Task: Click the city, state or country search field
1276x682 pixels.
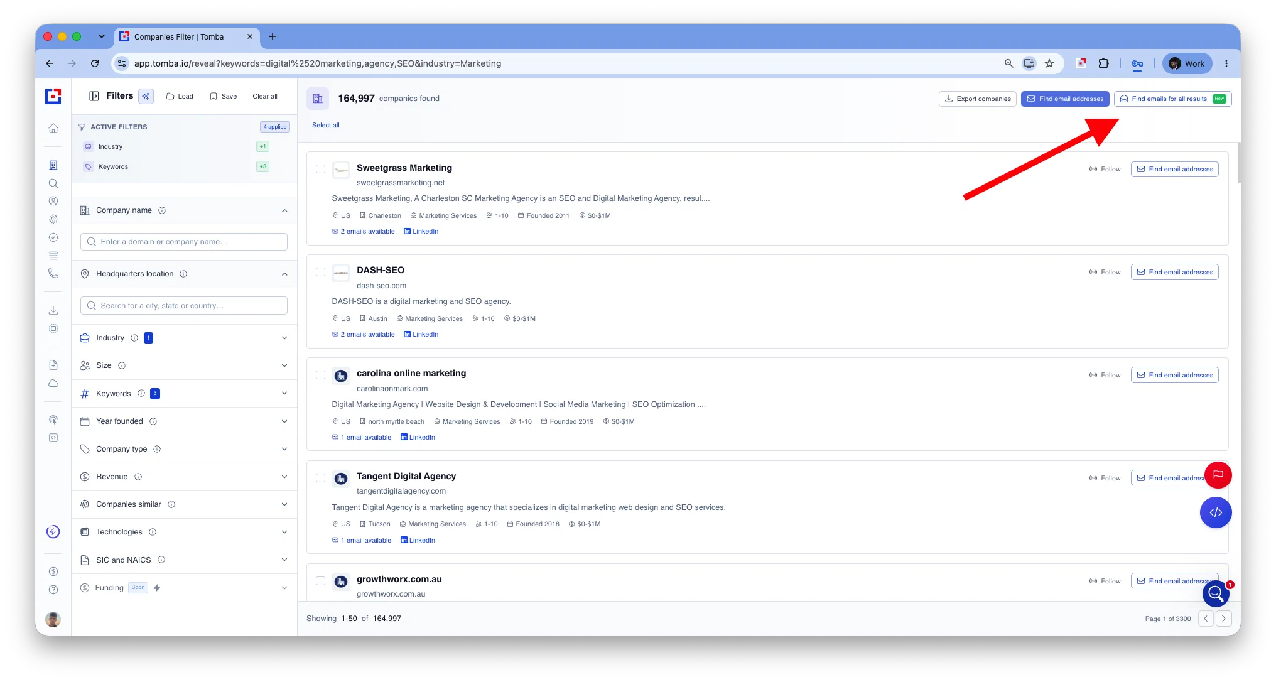Action: (x=184, y=306)
